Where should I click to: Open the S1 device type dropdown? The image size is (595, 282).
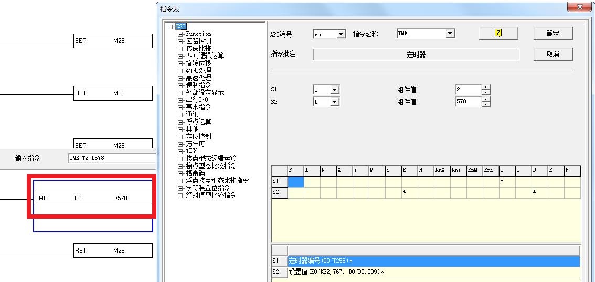point(334,90)
